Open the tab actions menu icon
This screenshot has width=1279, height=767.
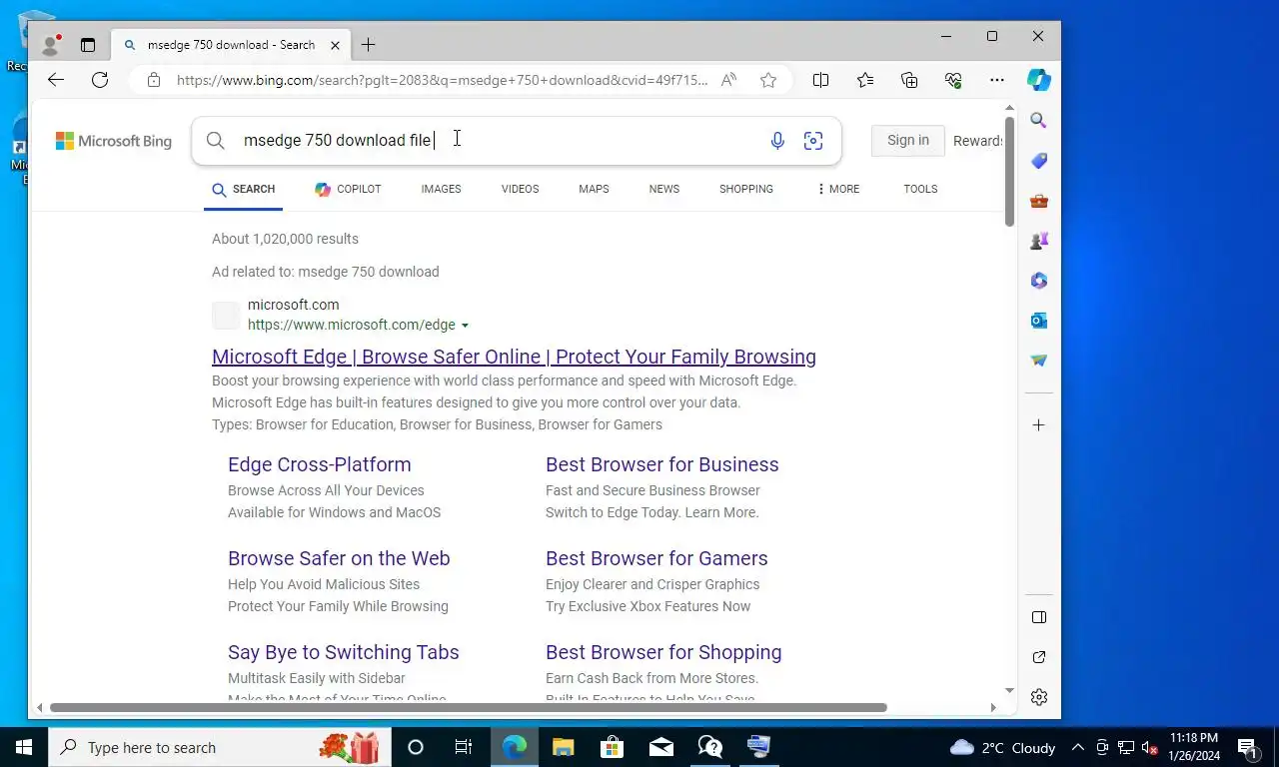pos(88,45)
